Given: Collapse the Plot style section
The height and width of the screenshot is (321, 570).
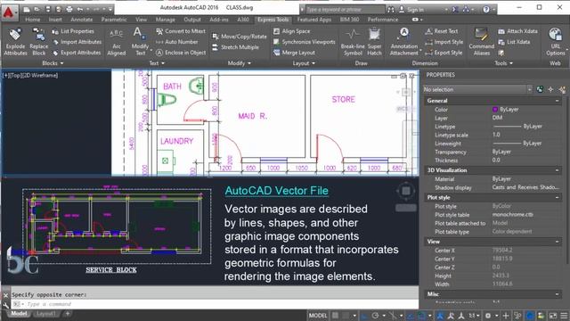Looking at the screenshot, I should 558,198.
